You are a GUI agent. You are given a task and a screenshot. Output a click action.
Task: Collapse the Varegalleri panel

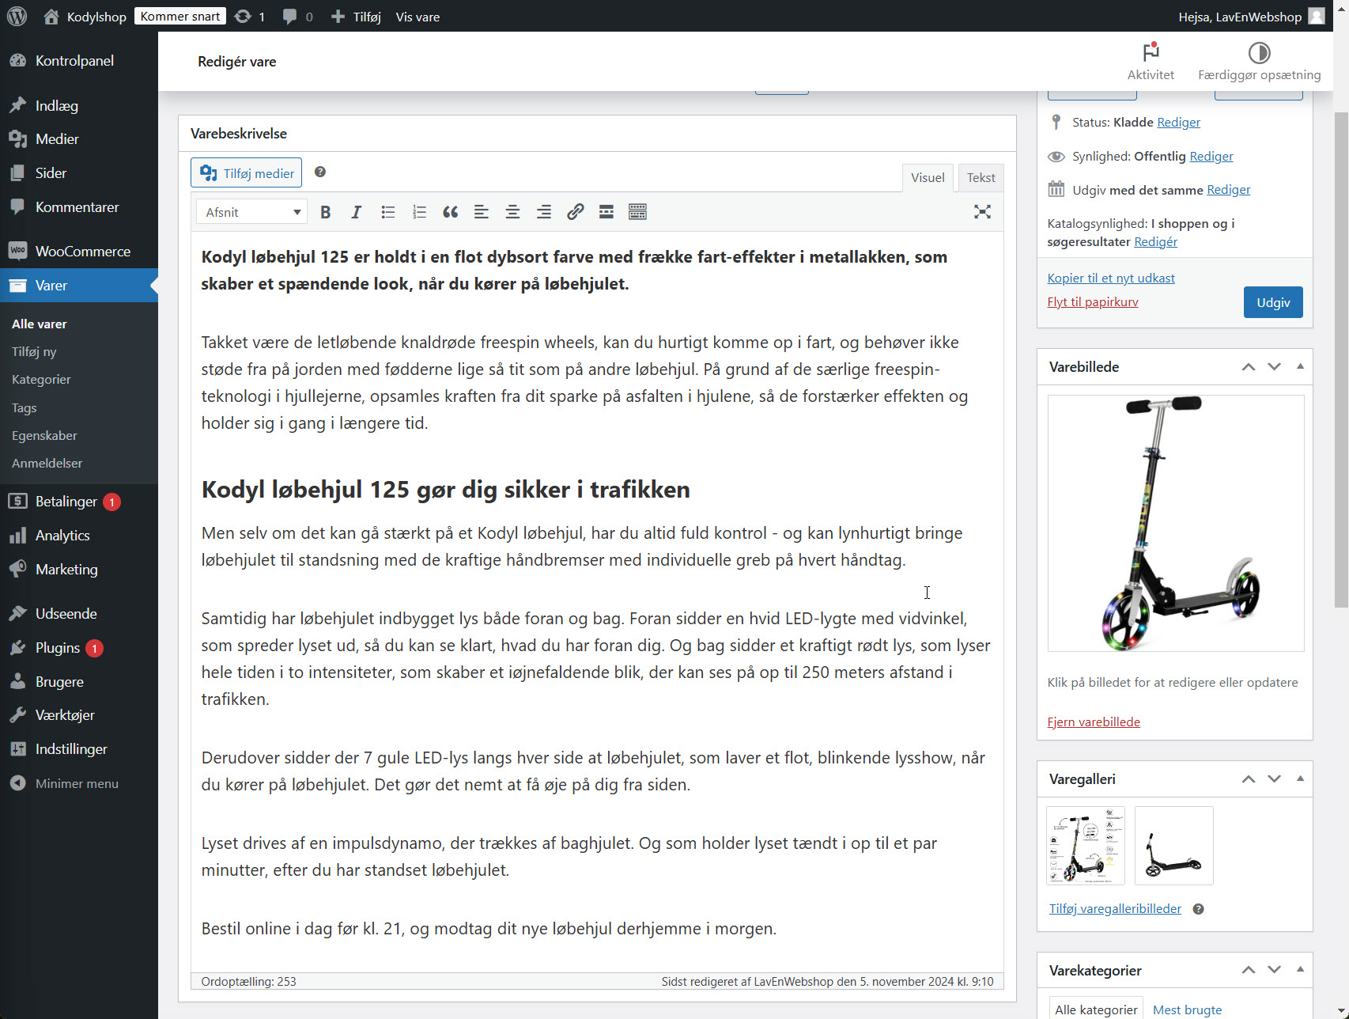coord(1300,778)
